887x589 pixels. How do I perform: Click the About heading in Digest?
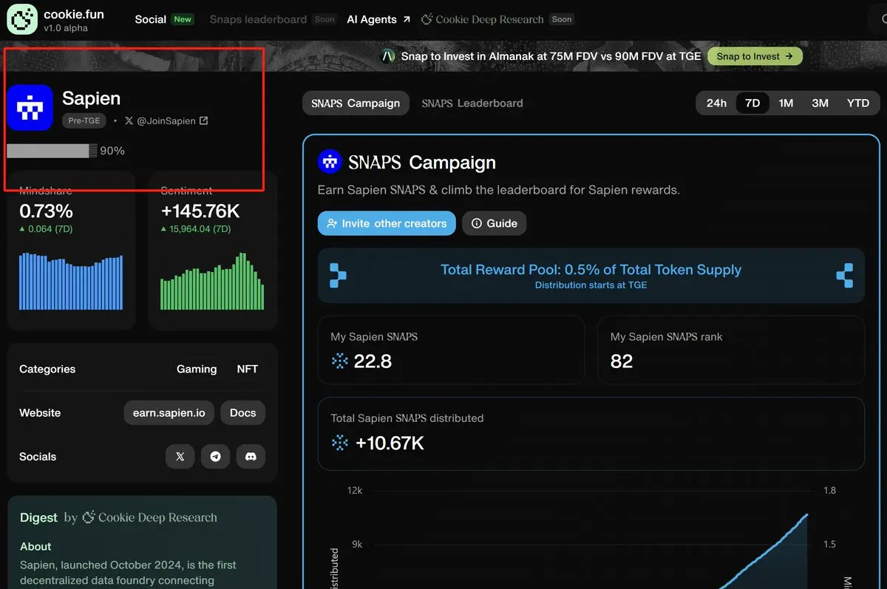[x=35, y=547]
